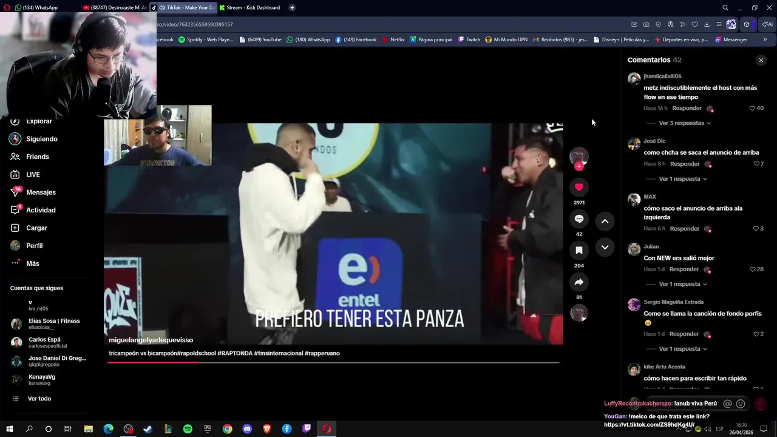Open Spotify Web Player bookmark
This screenshot has height=437, width=777.
click(206, 39)
